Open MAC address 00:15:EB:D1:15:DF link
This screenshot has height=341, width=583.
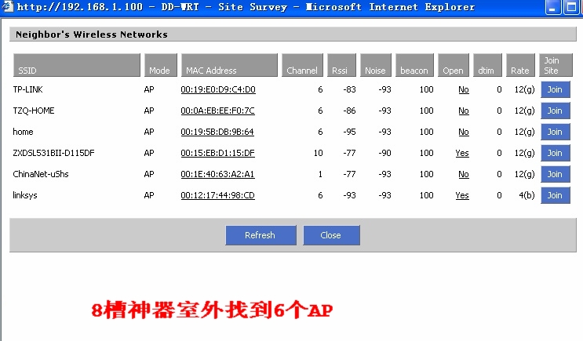coord(217,153)
